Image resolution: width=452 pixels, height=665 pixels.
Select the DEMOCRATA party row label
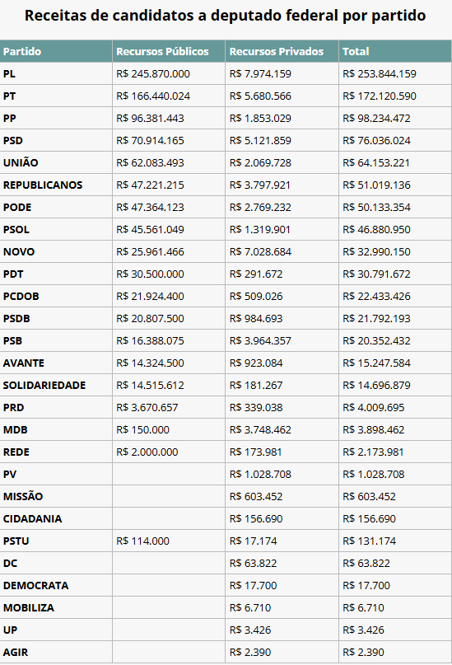click(35, 585)
